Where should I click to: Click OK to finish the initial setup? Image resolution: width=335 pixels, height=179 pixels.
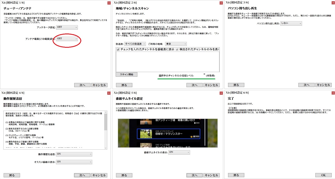click(x=323, y=175)
